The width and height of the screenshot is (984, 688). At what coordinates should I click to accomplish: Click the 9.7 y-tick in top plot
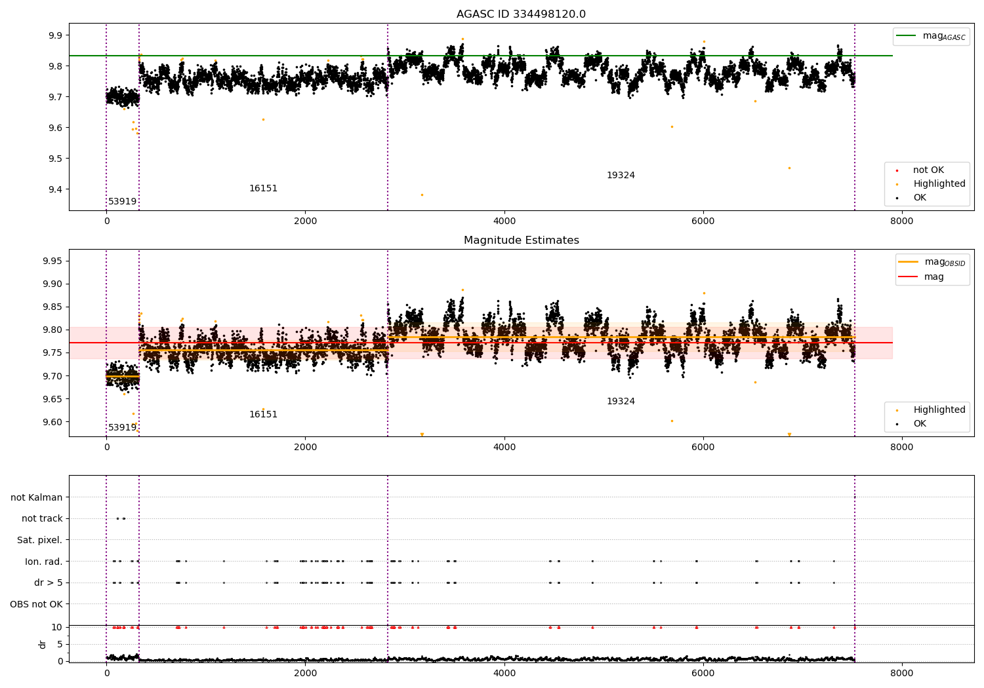[x=56, y=97]
